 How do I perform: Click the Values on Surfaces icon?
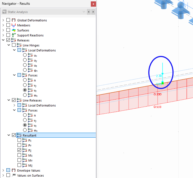point(14,175)
